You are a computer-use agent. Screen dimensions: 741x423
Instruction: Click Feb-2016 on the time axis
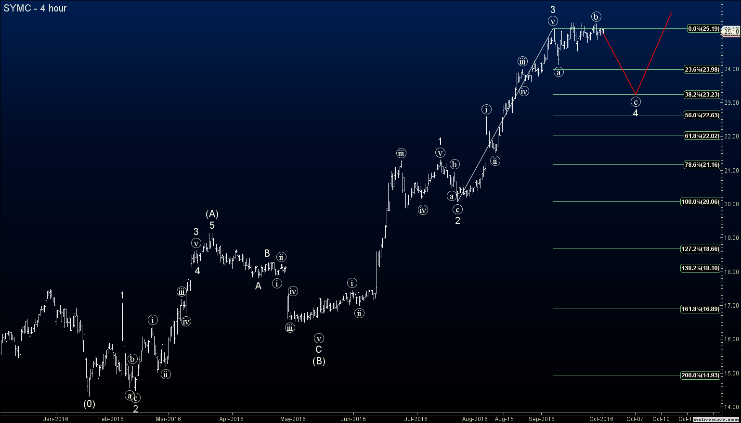(x=111, y=419)
